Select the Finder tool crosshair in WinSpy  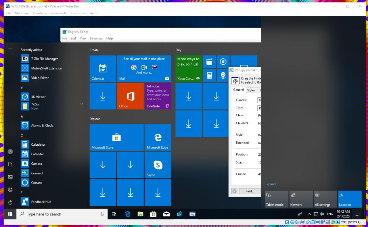click(235, 80)
